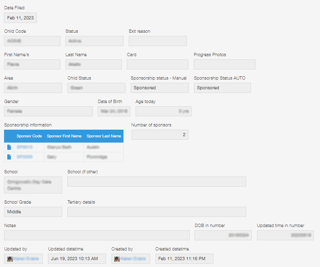Click the Updated datetime field
This screenshot has width=320, height=267.
pyautogui.click(x=77, y=259)
